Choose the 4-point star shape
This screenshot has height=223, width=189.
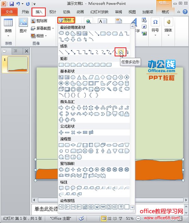click(73, 170)
